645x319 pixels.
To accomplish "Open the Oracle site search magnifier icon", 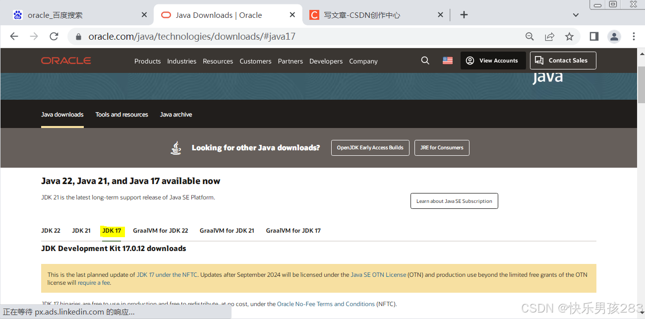I will coord(425,60).
